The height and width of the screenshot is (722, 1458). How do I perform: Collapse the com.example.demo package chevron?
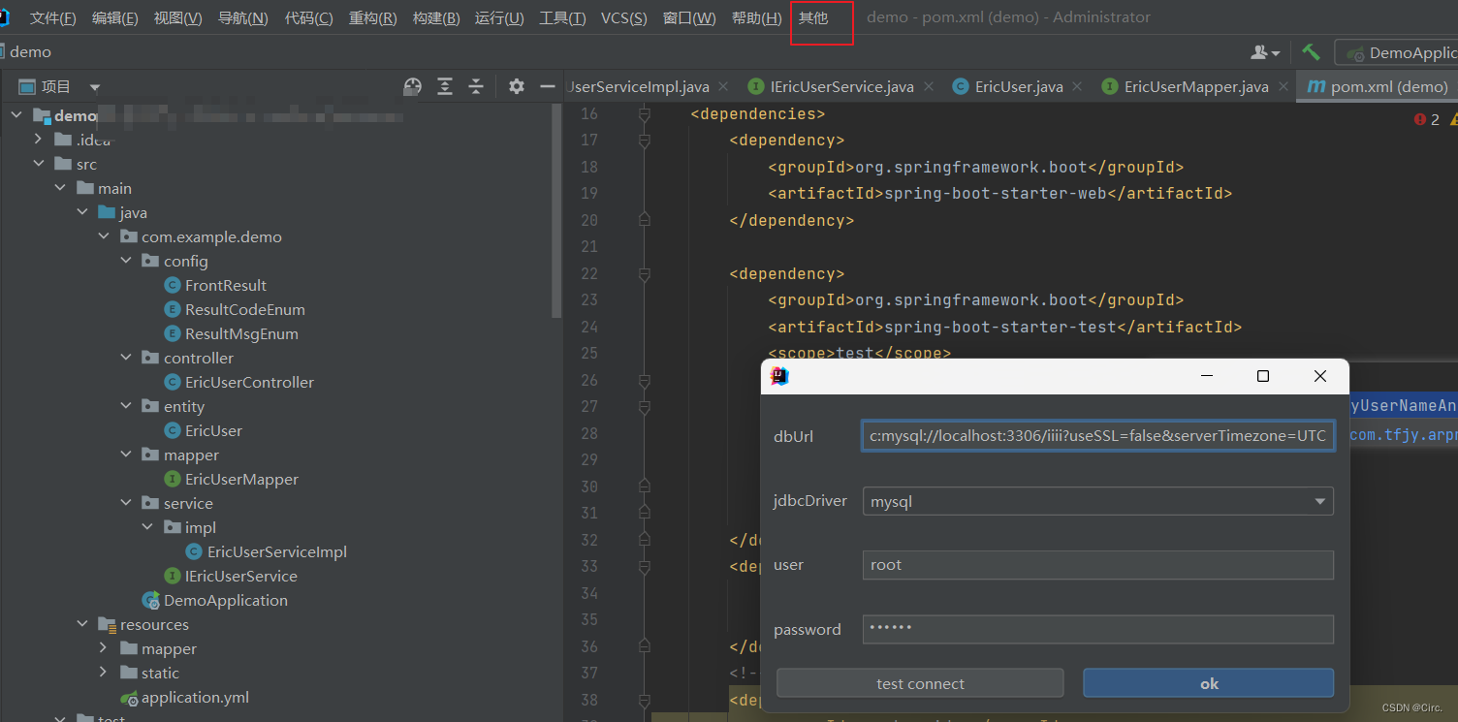(104, 236)
